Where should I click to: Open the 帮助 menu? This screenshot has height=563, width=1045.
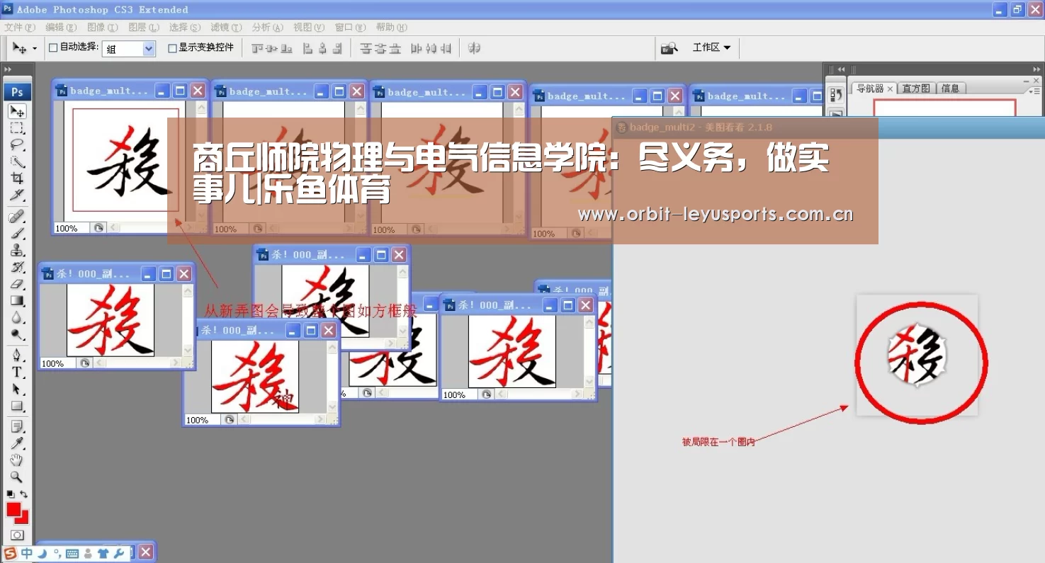392,27
